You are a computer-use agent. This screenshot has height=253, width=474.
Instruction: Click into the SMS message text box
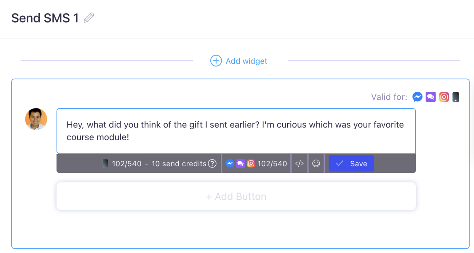(236, 131)
